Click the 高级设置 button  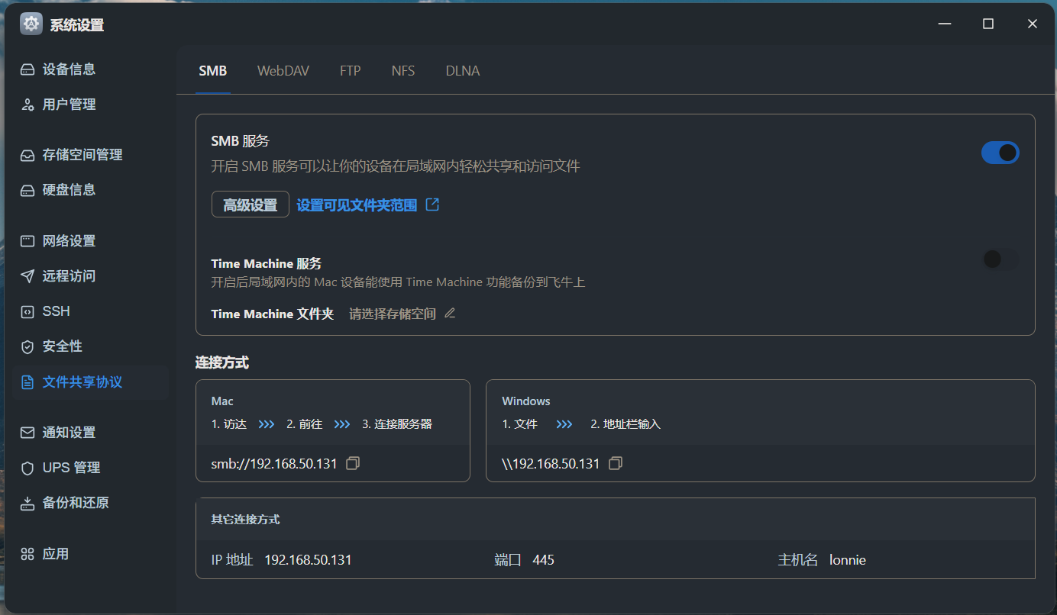pyautogui.click(x=250, y=204)
